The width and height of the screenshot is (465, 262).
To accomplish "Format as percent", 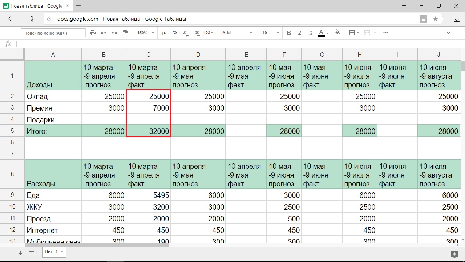I will click(175, 33).
